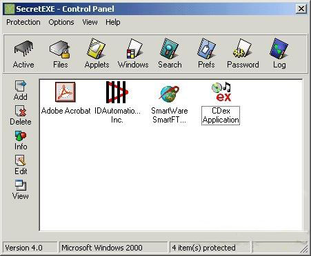
Task: Select the SmartWare SmartFTP item
Action: point(170,105)
